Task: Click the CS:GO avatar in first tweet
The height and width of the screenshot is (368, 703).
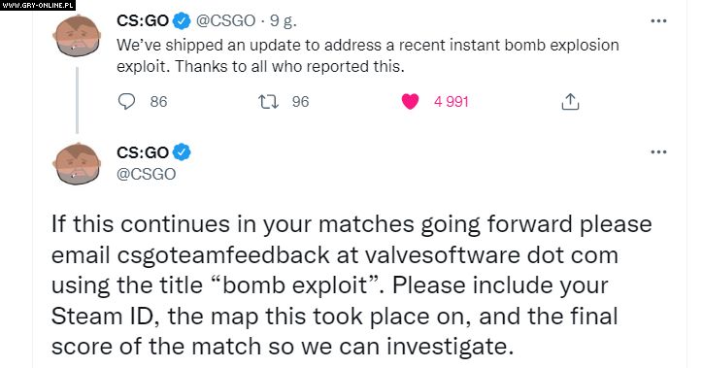Action: point(77,35)
